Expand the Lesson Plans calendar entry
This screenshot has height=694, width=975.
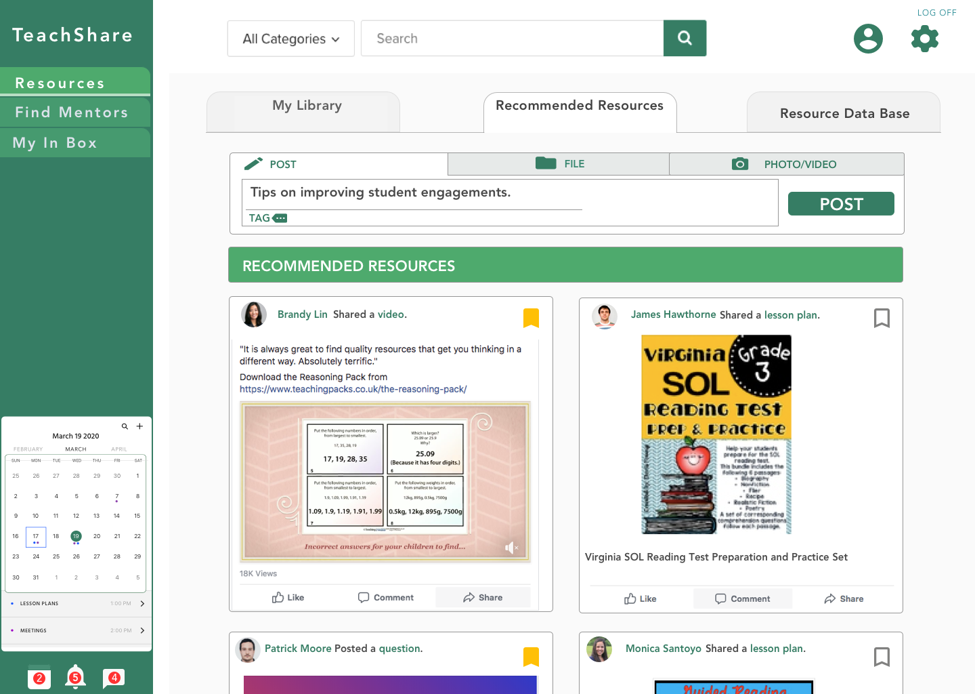pos(142,603)
